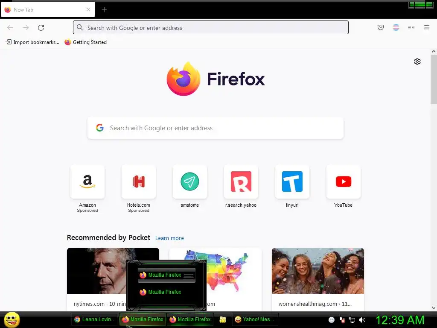Open new tab personalization gear settings
This screenshot has height=328, width=437.
(x=417, y=61)
